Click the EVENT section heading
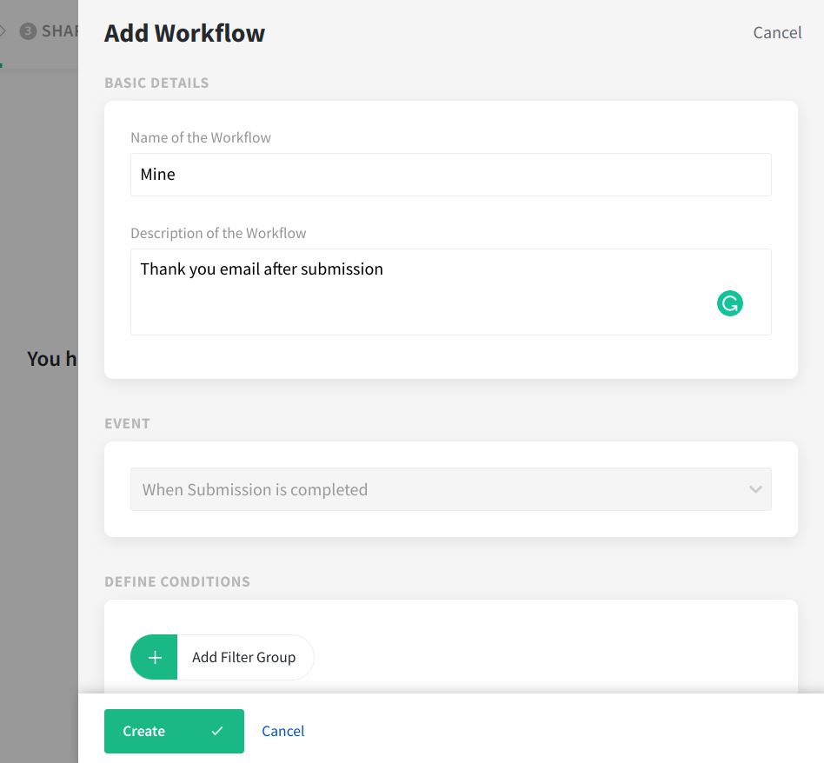 pos(127,423)
